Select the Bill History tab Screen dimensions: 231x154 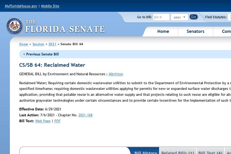point(146,151)
